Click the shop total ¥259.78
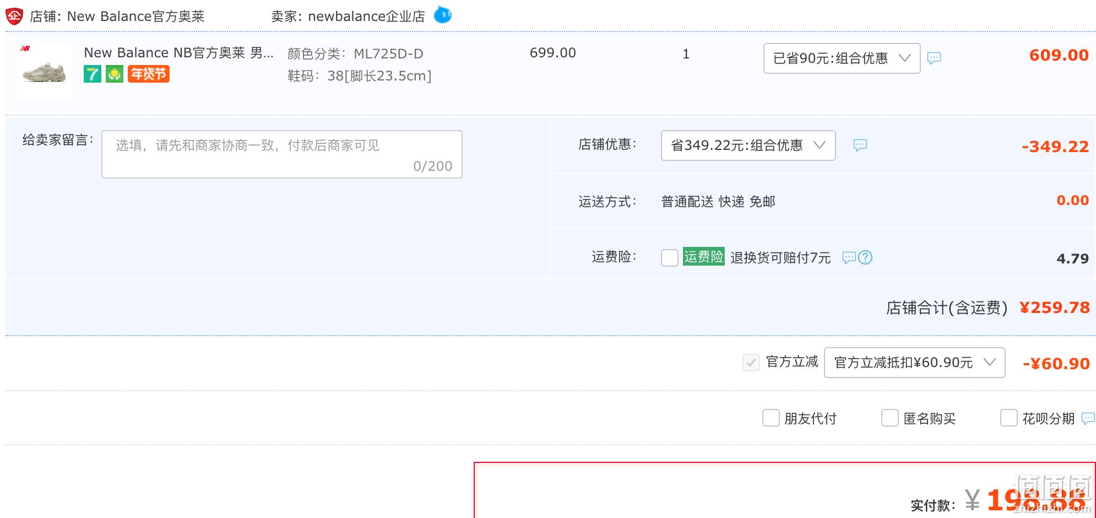This screenshot has height=518, width=1096. click(x=1055, y=307)
